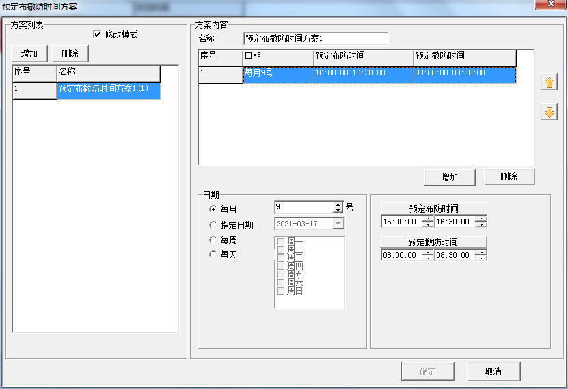Image resolution: width=568 pixels, height=389 pixels.
Task: Click 增加 button in the plan list
Action: pos(29,54)
